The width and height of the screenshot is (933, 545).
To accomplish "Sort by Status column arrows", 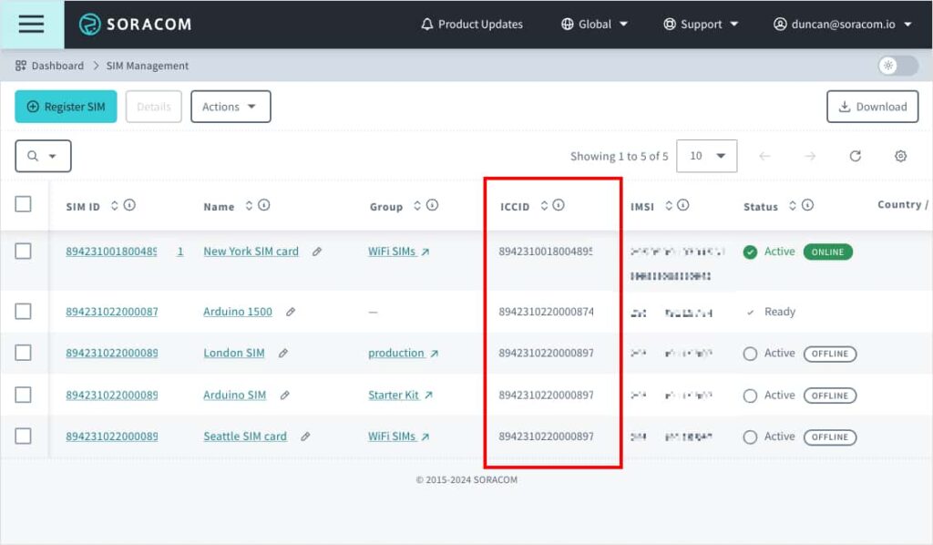I will coord(792,206).
